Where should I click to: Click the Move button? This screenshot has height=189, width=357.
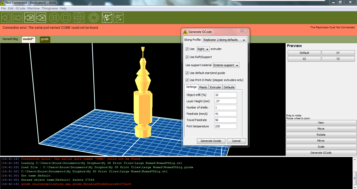click(x=321, y=129)
